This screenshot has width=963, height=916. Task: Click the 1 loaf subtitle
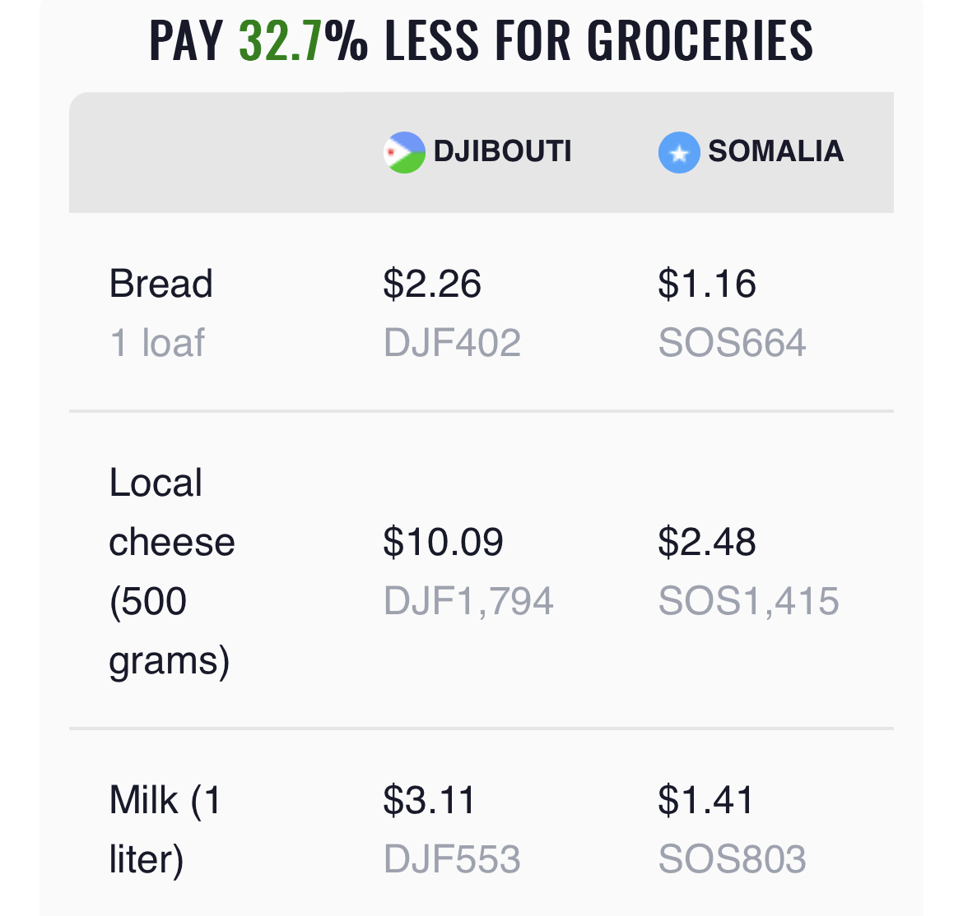[x=156, y=342]
